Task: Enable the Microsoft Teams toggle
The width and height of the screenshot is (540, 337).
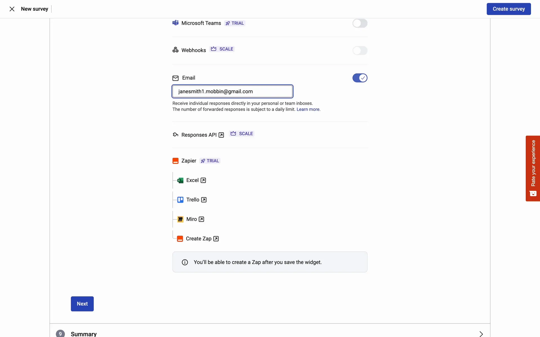Action: tap(360, 23)
